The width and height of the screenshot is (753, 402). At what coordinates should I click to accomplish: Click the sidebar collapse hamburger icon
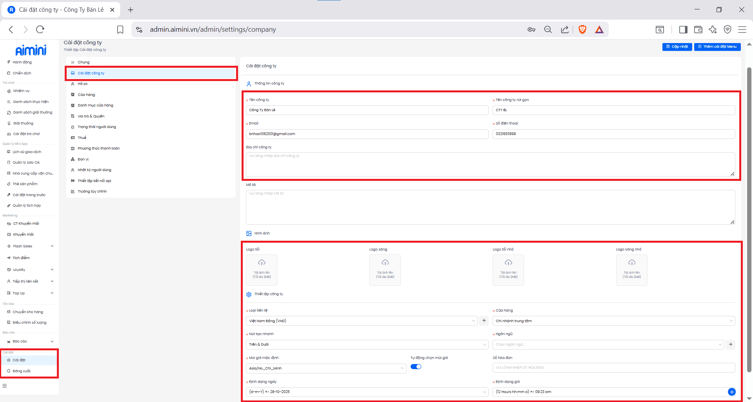coord(5,386)
